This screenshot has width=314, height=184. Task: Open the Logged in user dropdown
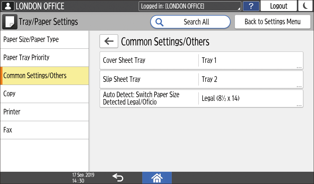(x=190, y=6)
